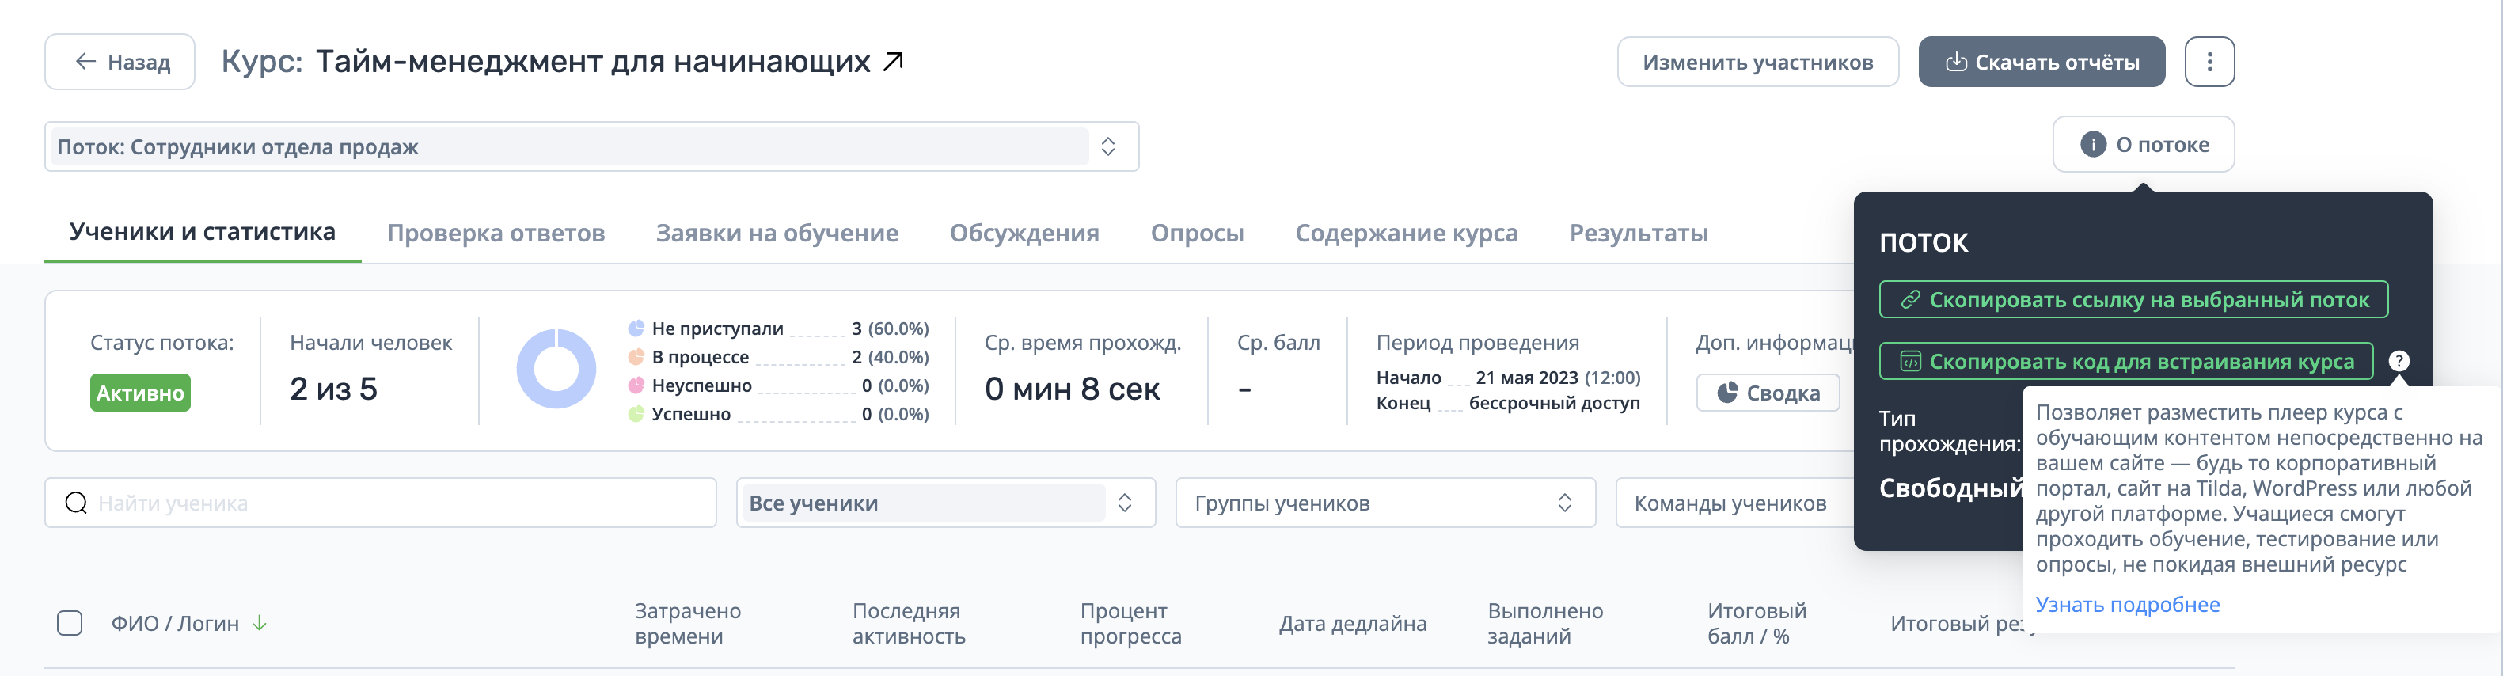Toggle the select-all students checkbox

point(70,624)
